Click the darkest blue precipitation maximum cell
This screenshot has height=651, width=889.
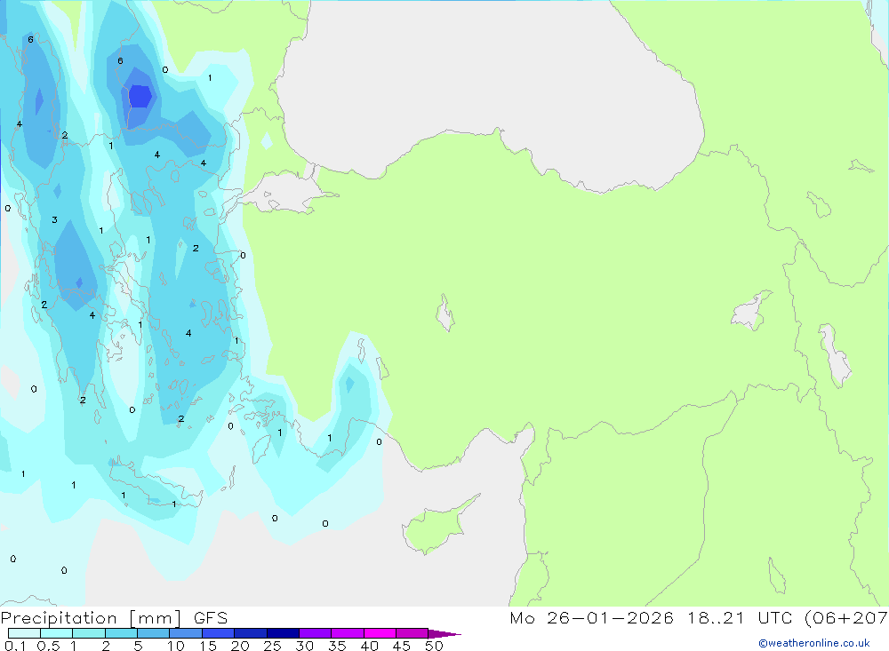pyautogui.click(x=140, y=96)
